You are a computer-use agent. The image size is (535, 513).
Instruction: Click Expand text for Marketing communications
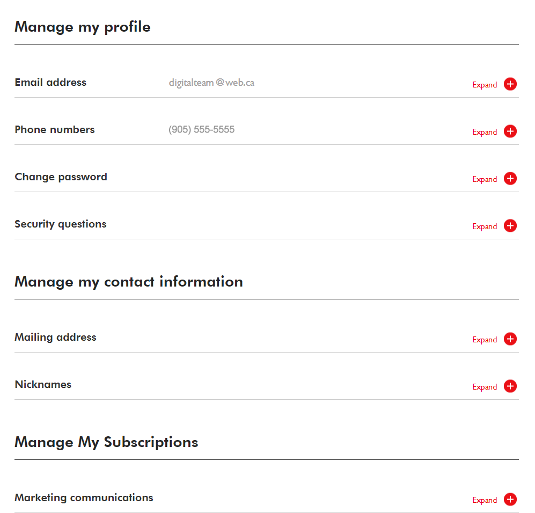(x=484, y=500)
